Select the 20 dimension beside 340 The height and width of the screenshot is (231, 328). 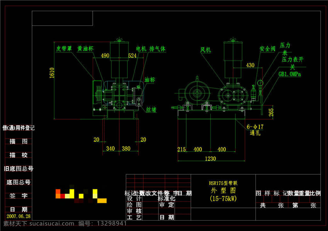pyautogui.click(x=96, y=140)
